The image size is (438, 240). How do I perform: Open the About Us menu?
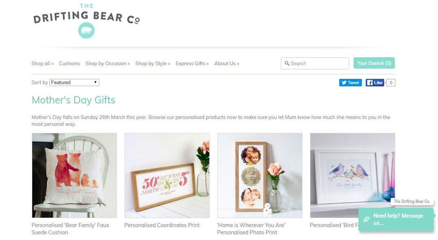[227, 63]
